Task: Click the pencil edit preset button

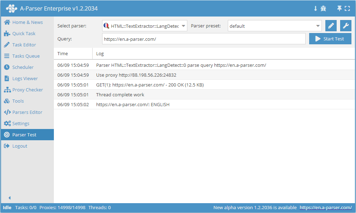Action: click(x=331, y=26)
